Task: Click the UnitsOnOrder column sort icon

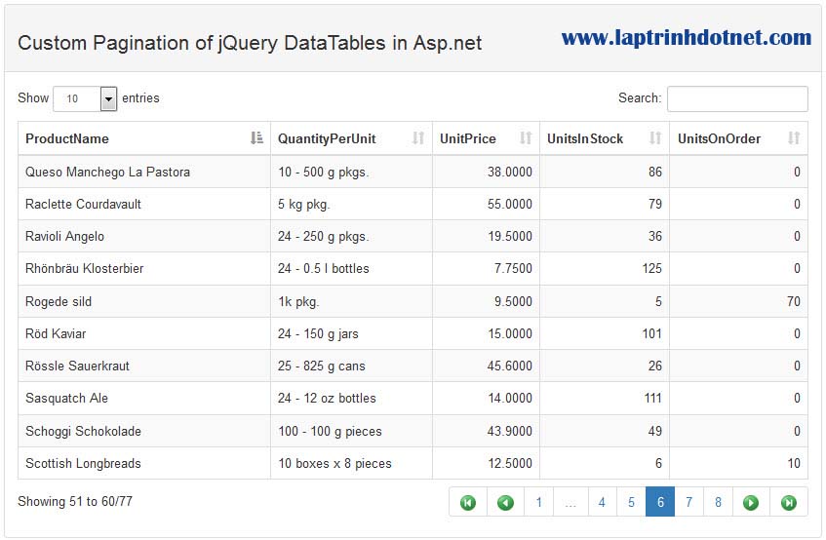Action: point(794,138)
